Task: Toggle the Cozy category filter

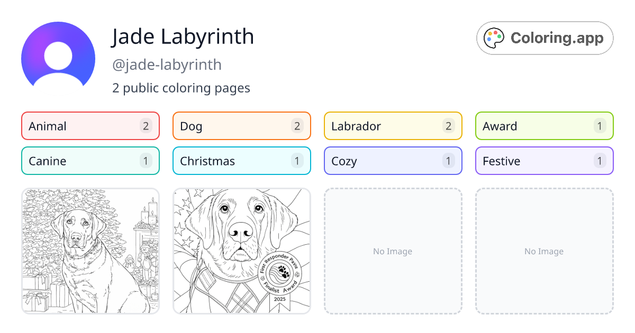Action: click(x=393, y=161)
